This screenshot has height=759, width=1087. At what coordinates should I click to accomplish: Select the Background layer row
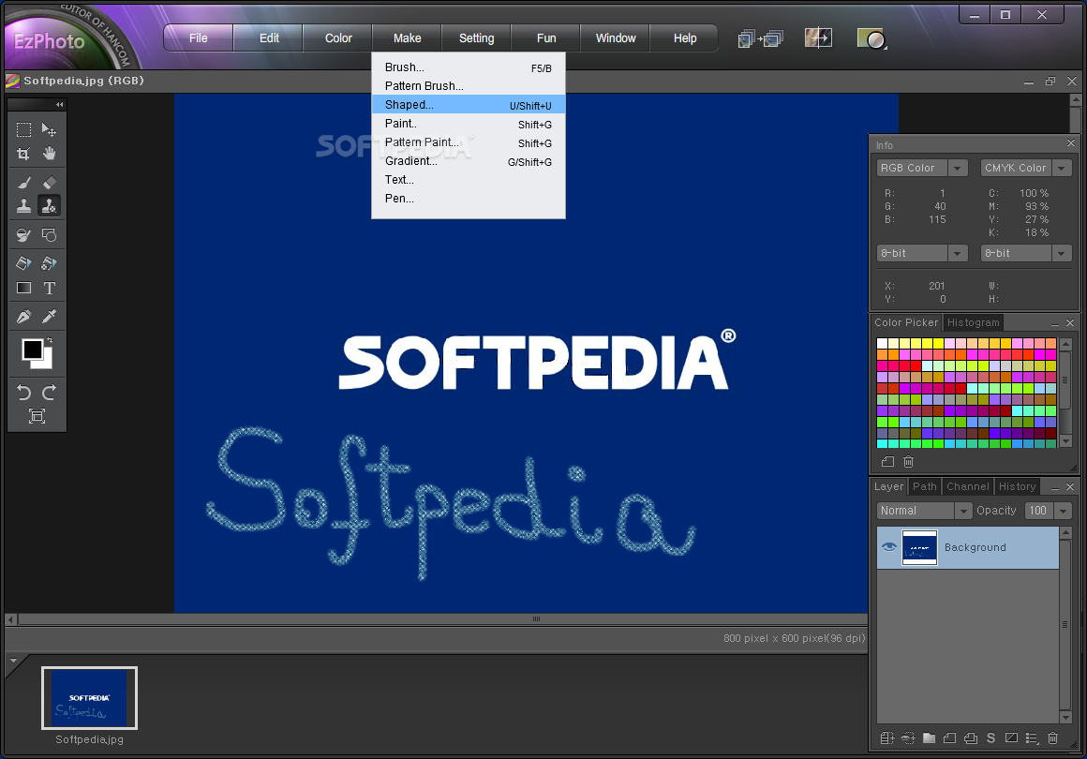click(x=968, y=547)
